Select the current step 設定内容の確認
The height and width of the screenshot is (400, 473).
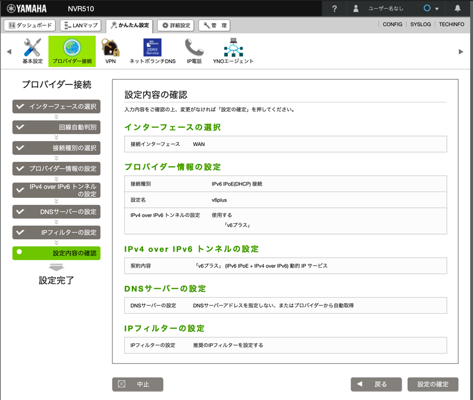pos(56,253)
